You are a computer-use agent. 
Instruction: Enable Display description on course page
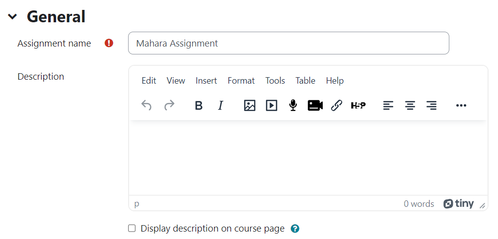[132, 228]
